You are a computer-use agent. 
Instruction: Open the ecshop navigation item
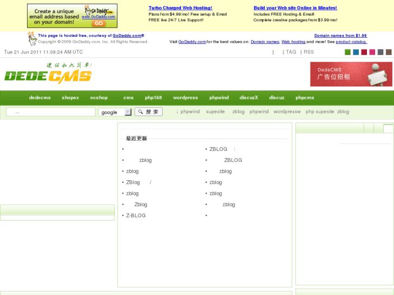click(99, 97)
